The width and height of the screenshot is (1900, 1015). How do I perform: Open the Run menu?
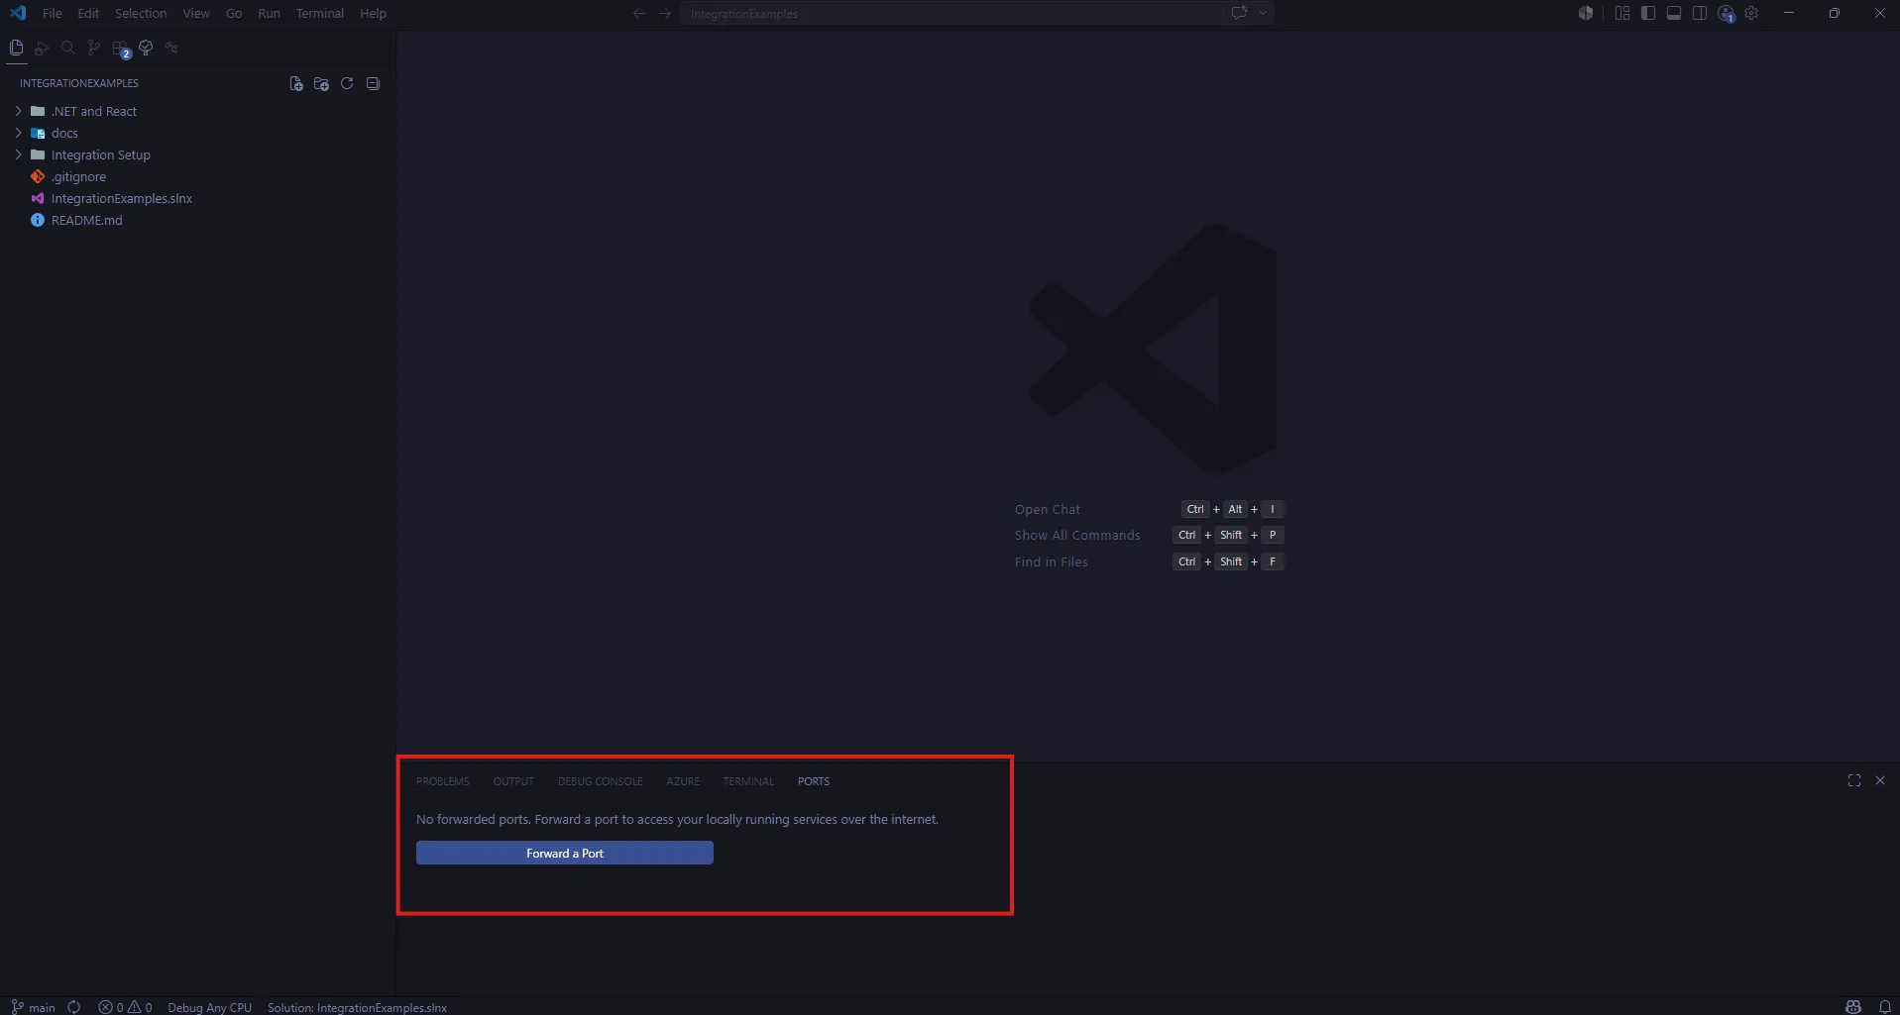tap(269, 13)
